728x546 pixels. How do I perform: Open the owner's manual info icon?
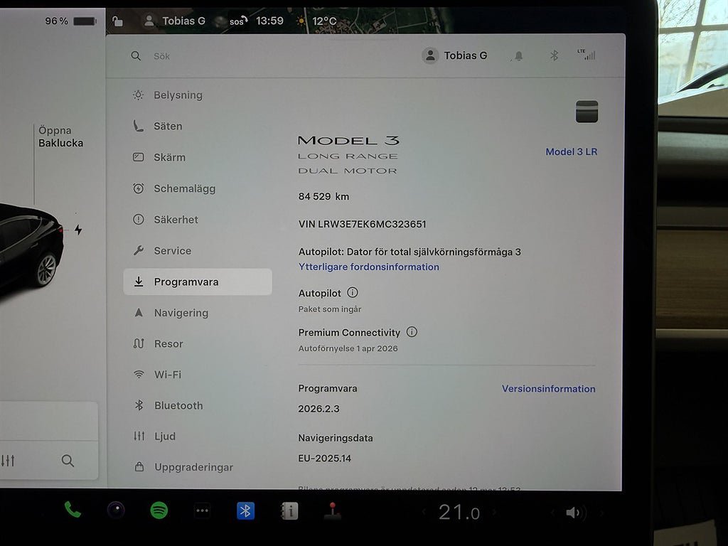click(289, 511)
